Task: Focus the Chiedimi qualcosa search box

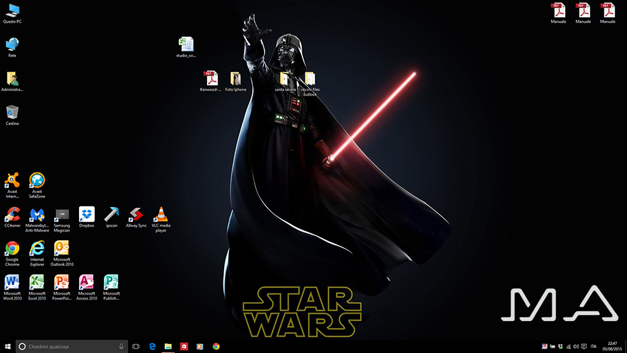Action: point(72,347)
